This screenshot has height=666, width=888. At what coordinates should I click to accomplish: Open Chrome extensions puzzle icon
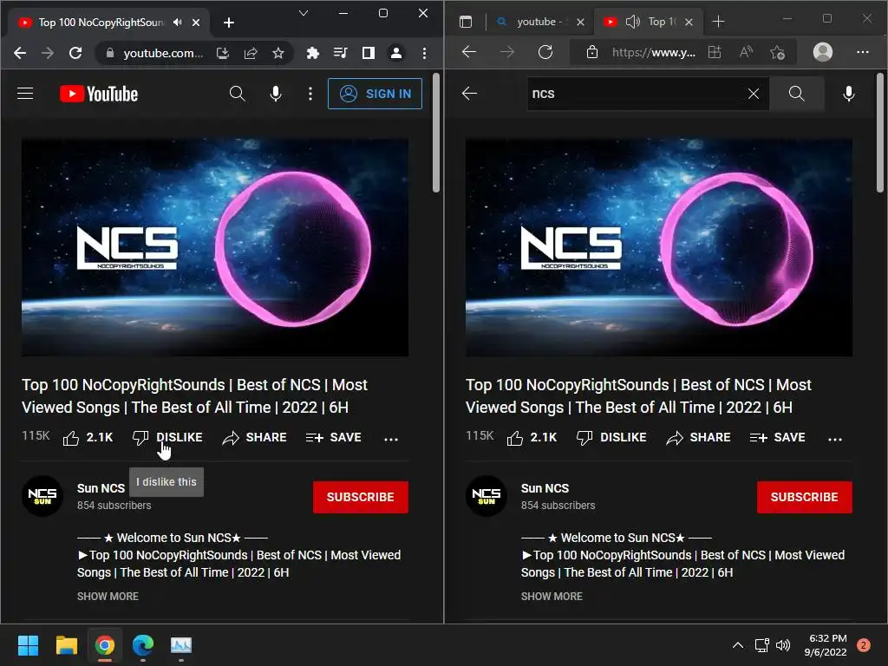pos(312,53)
